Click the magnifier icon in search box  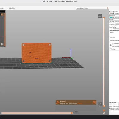[108, 8]
